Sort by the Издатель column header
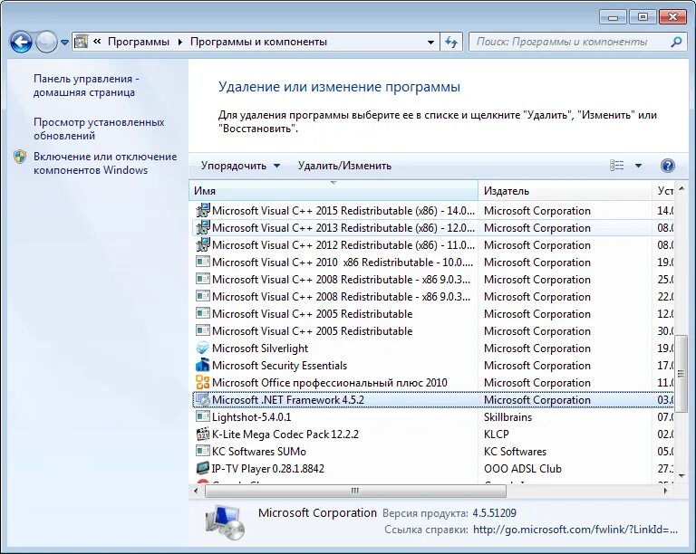The image size is (696, 554). pyautogui.click(x=565, y=191)
